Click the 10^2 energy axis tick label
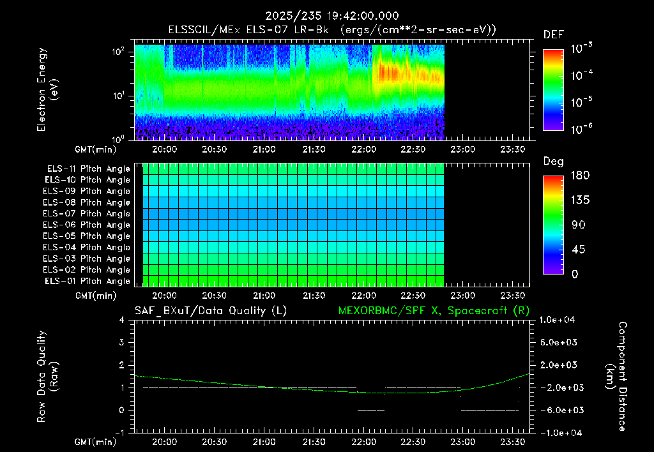This screenshot has width=654, height=452. point(118,52)
